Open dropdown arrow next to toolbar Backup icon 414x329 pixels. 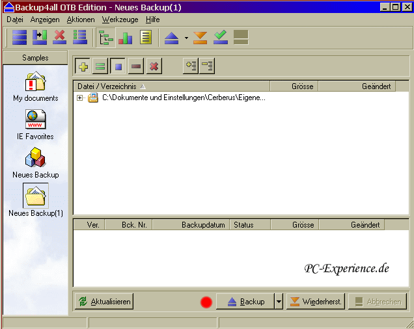click(186, 38)
